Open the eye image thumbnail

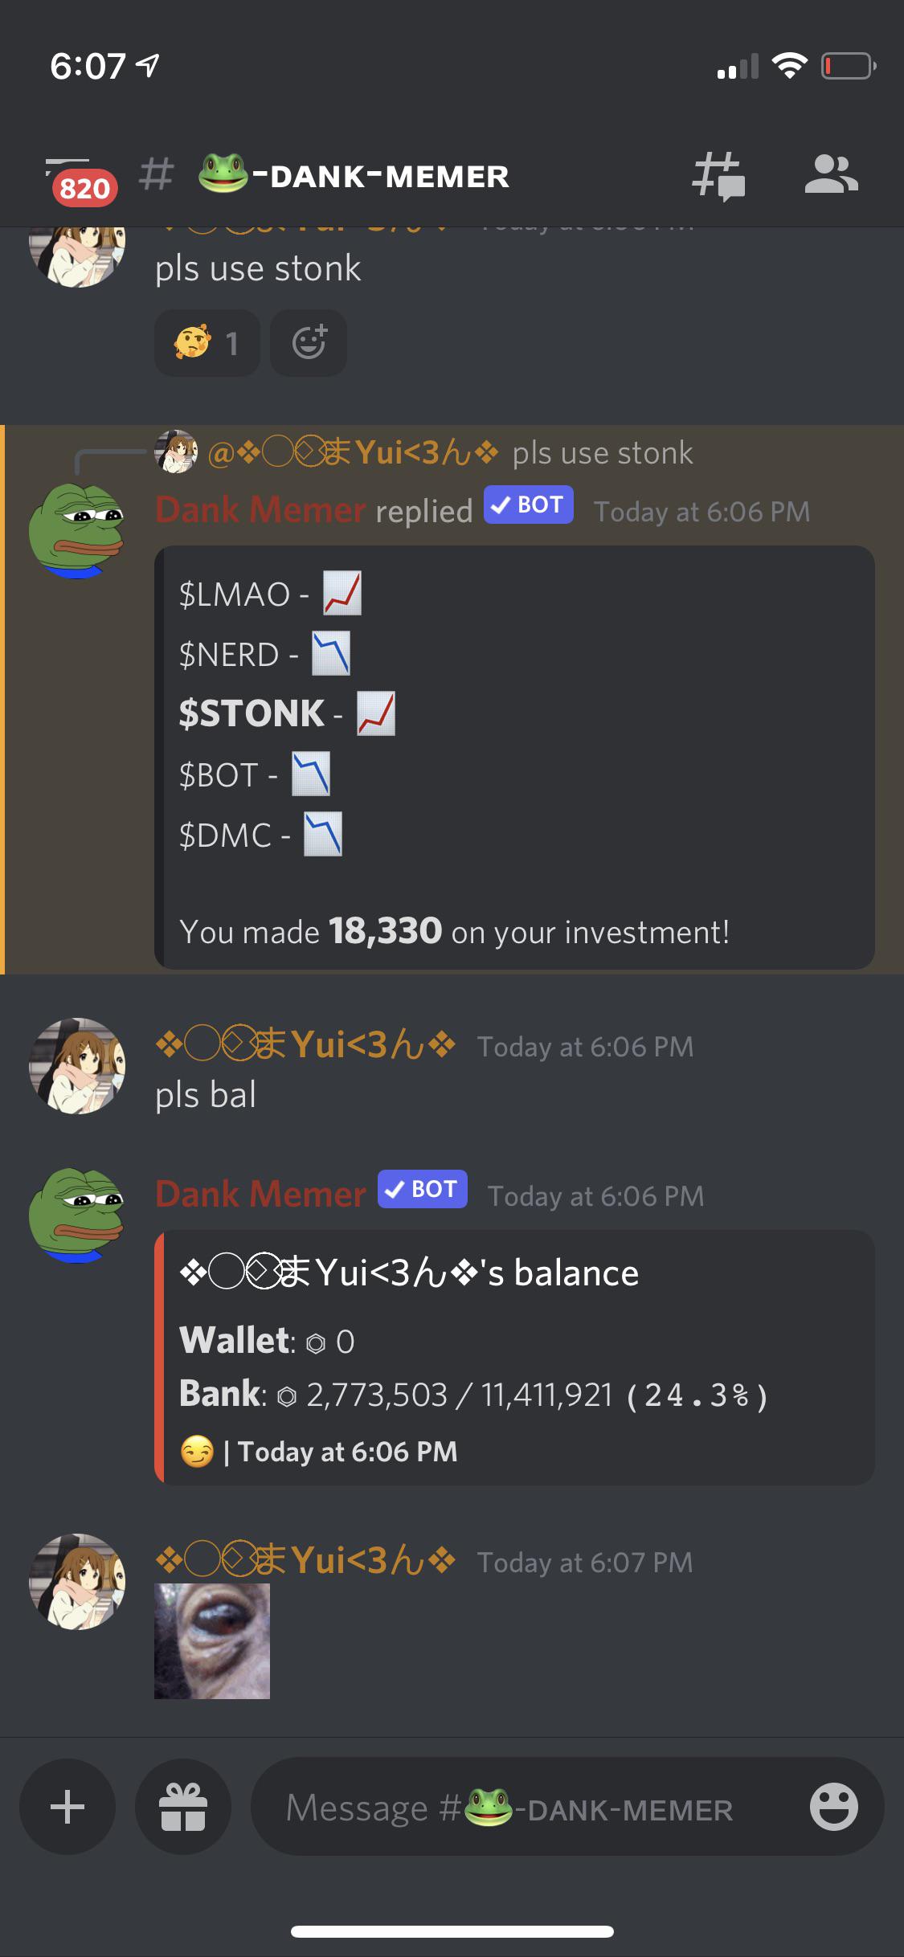pyautogui.click(x=212, y=1640)
